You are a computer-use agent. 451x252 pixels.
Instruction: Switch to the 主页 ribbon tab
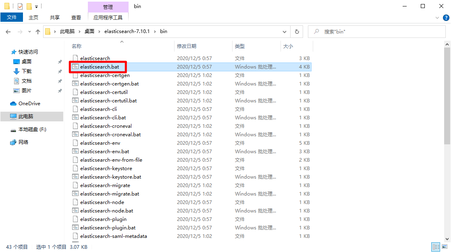[33, 18]
